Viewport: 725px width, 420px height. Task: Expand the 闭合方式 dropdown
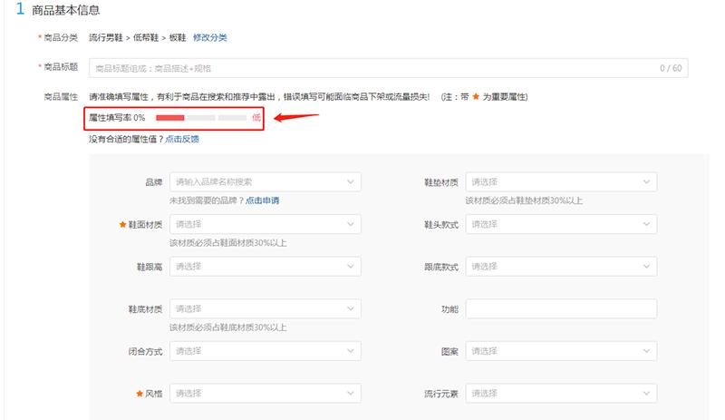click(x=265, y=351)
